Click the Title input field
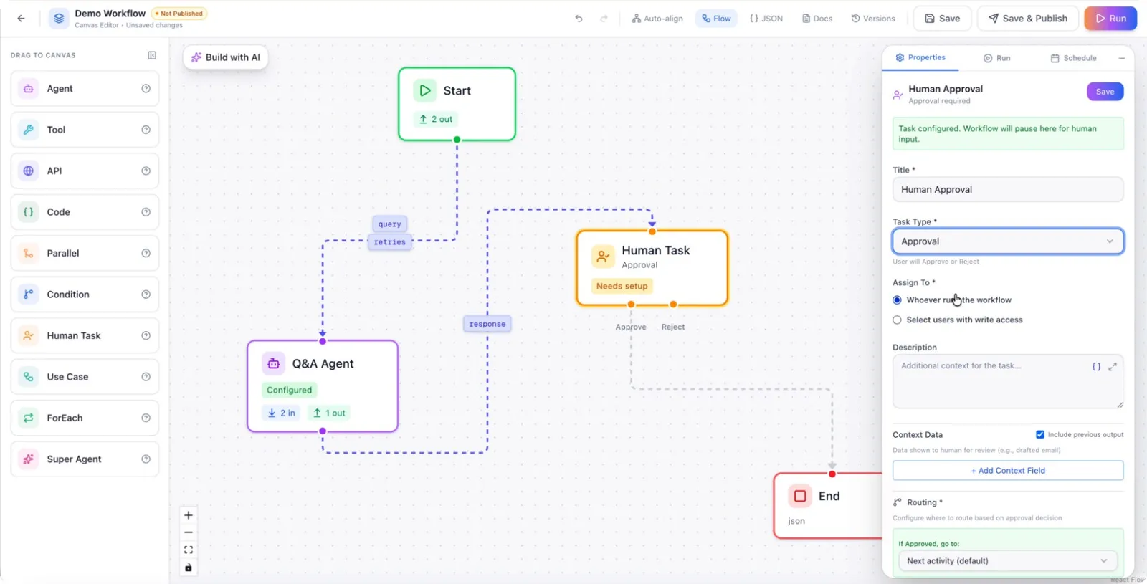1147x584 pixels. [x=1008, y=190]
